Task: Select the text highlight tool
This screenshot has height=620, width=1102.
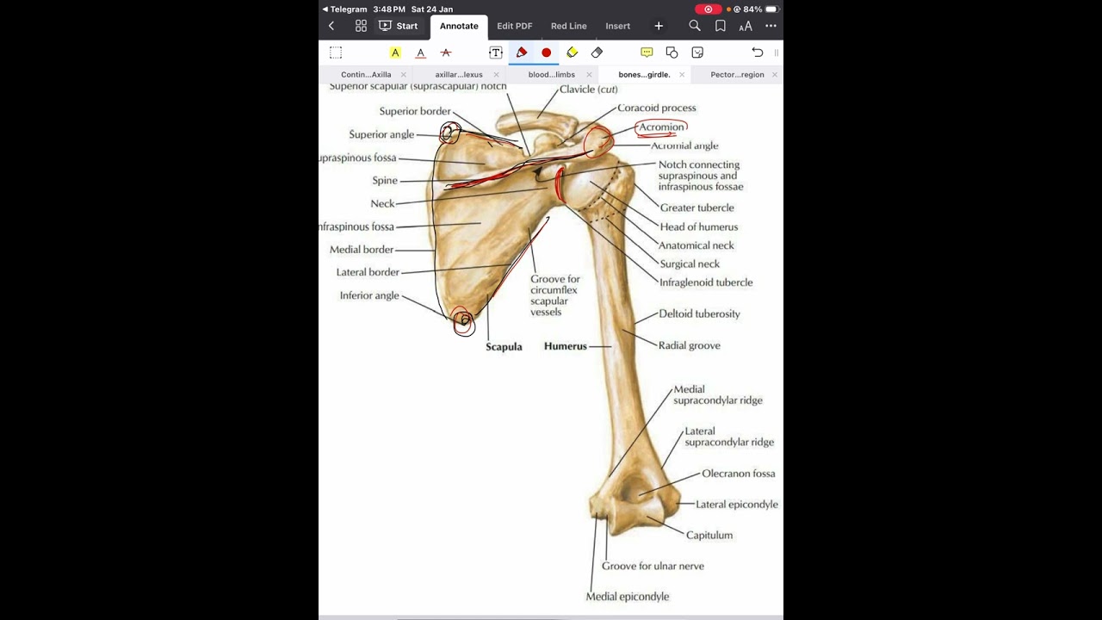Action: [x=395, y=53]
